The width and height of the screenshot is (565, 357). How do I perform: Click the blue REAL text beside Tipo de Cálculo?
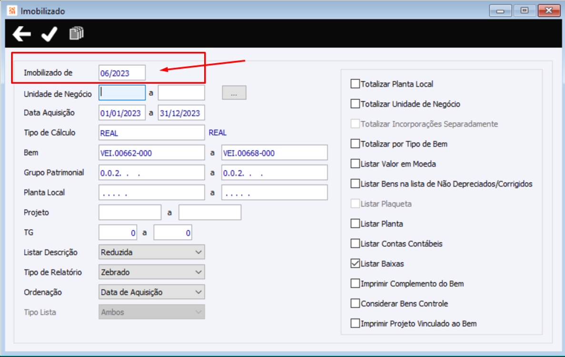click(218, 133)
